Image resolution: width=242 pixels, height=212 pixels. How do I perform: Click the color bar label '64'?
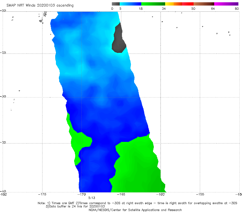pos(213,8)
